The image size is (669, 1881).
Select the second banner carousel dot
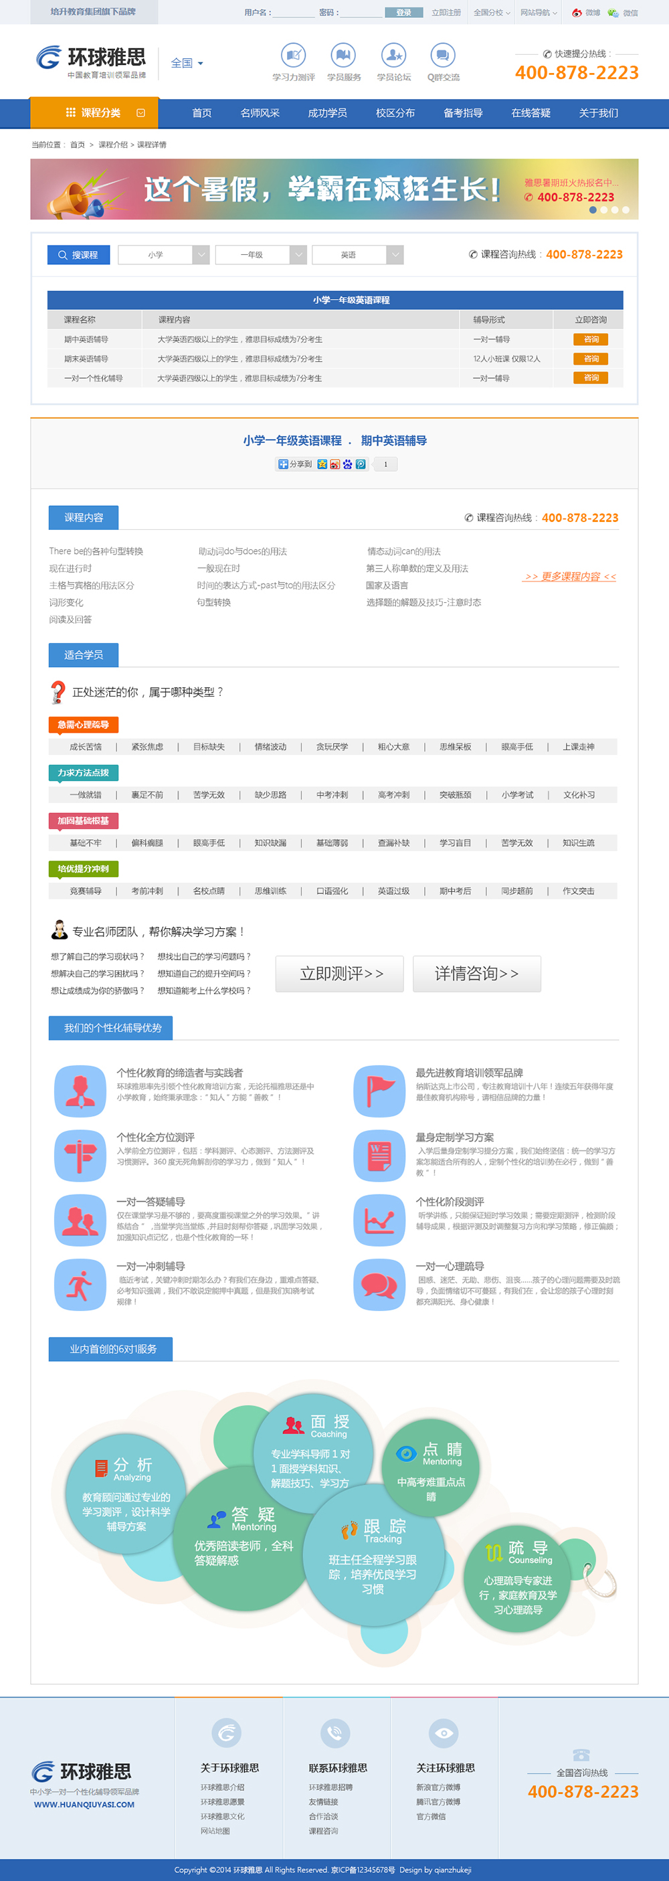604,209
